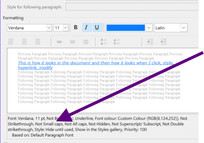
Task: Click the decrease indent icon
Action: click(x=150, y=42)
